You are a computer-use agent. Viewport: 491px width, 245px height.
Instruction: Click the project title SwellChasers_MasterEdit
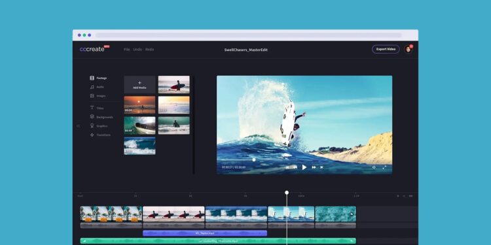pos(245,50)
